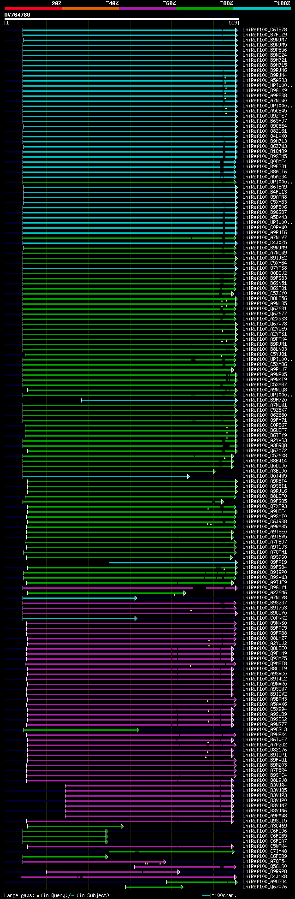The width and height of the screenshot is (295, 899).
Task: Click the cyan ~100% identity legend segment
Action: click(262, 8)
